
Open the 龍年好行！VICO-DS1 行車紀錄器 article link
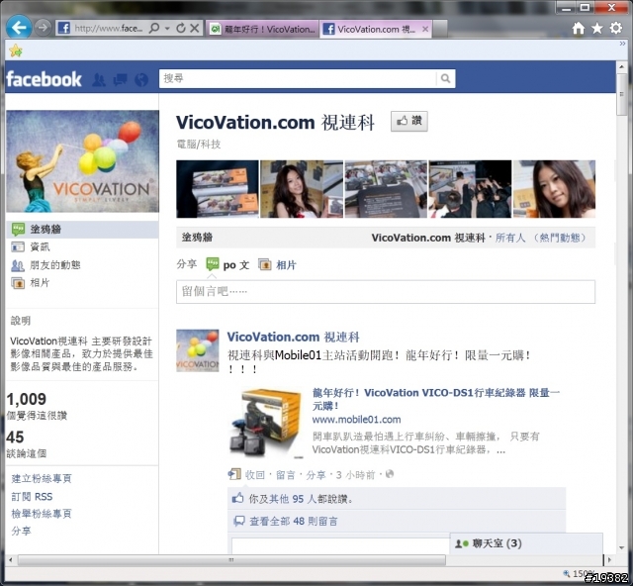[436, 399]
